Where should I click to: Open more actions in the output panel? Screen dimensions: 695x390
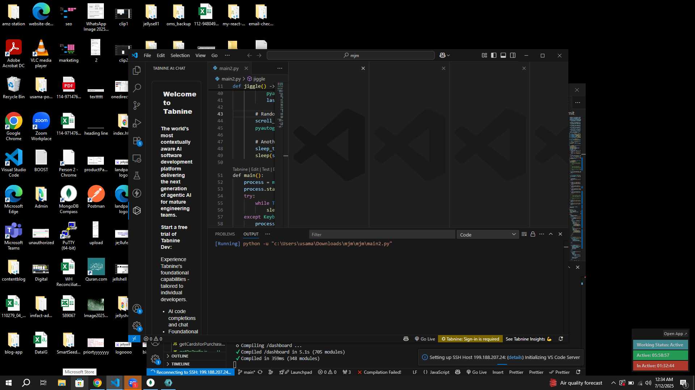pos(542,234)
